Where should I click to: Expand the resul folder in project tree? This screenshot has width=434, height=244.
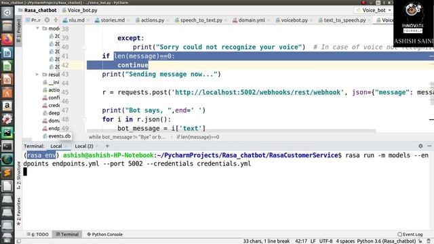pyautogui.click(x=37, y=75)
